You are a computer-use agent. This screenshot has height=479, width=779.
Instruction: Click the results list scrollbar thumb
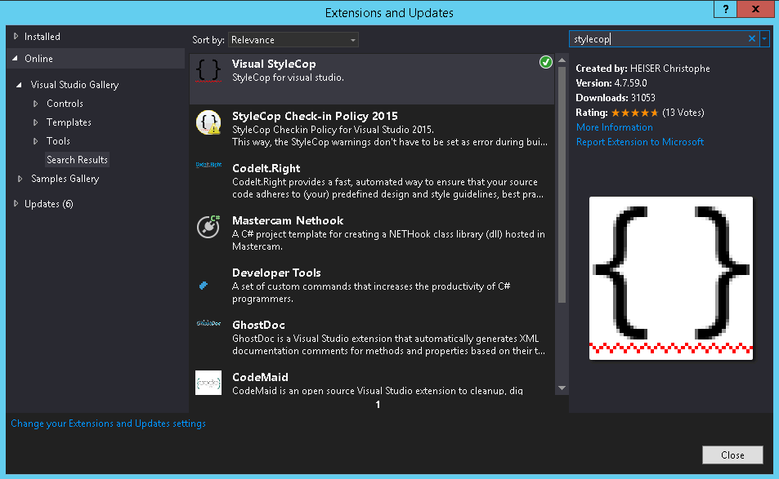(562, 184)
